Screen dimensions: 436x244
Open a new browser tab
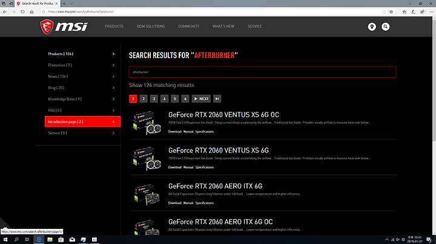click(x=64, y=4)
